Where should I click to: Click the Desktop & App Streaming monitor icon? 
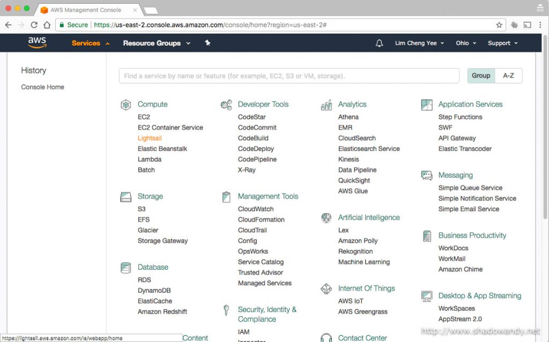click(427, 296)
